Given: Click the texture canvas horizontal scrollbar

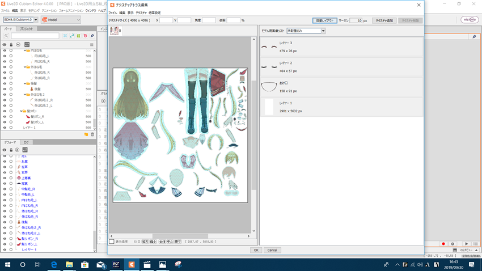Looking at the screenshot, I should click(x=180, y=236).
